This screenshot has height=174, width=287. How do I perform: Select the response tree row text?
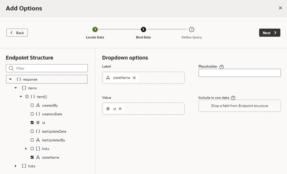pyautogui.click(x=30, y=79)
